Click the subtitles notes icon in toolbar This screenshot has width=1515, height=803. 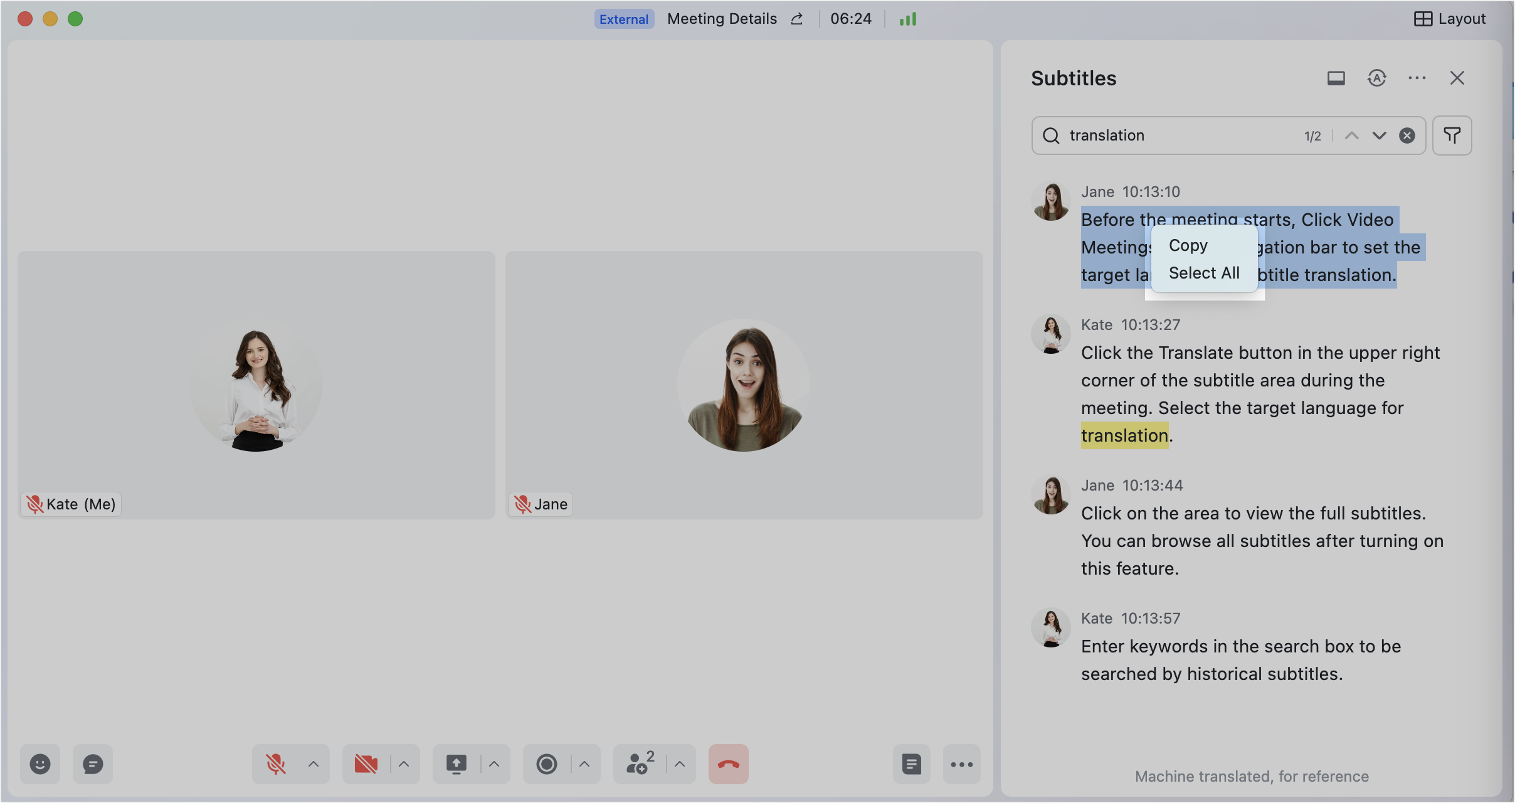click(912, 764)
